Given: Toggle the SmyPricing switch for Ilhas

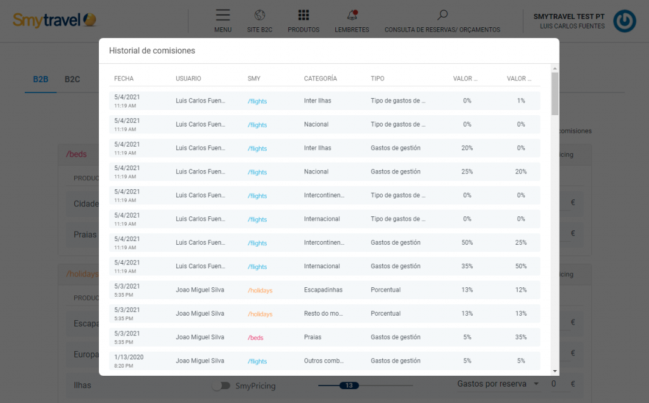Looking at the screenshot, I should [x=221, y=385].
